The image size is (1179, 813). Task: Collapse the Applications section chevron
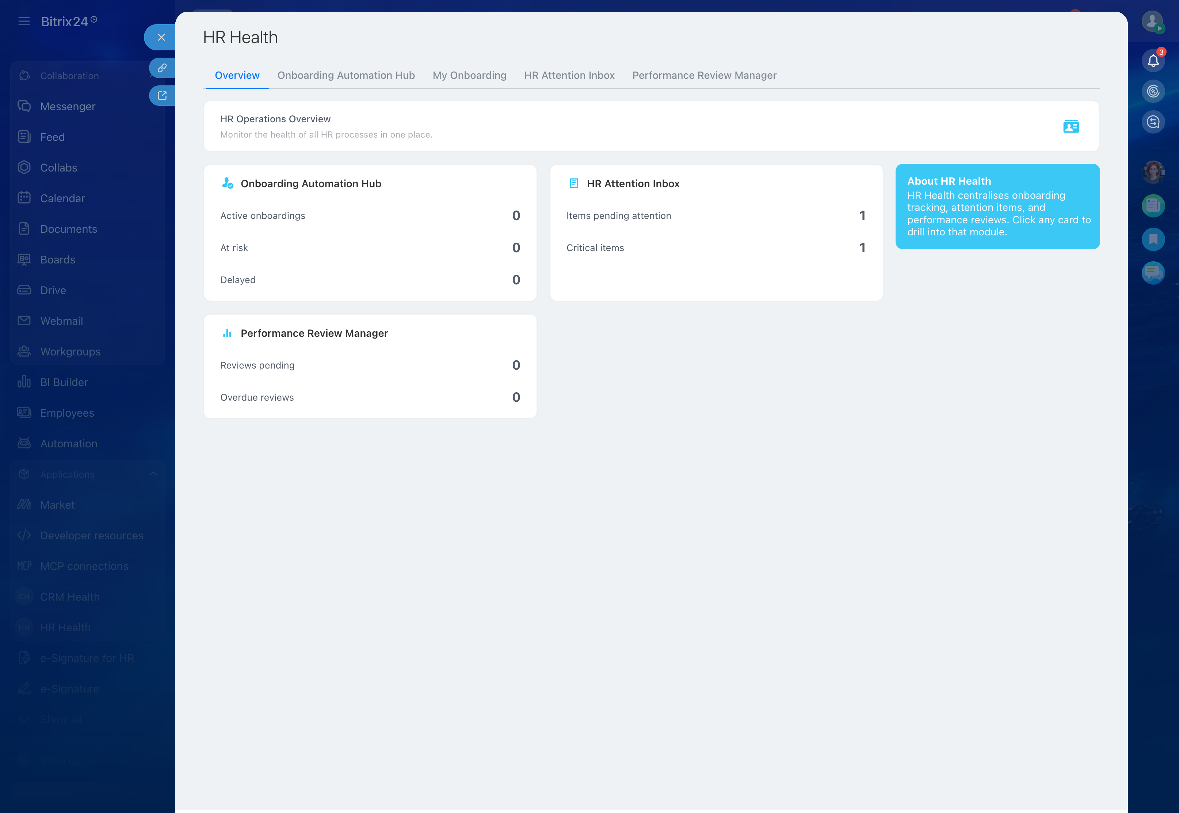tap(153, 474)
